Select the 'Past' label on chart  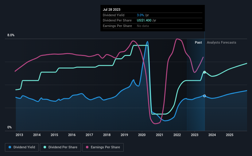tap(198, 42)
